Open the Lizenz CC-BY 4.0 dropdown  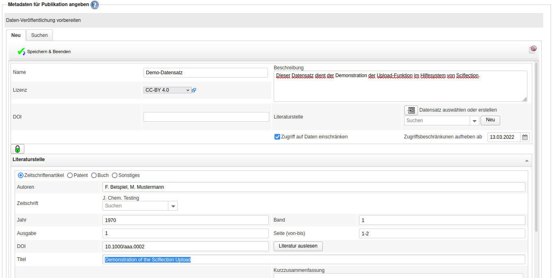click(167, 90)
